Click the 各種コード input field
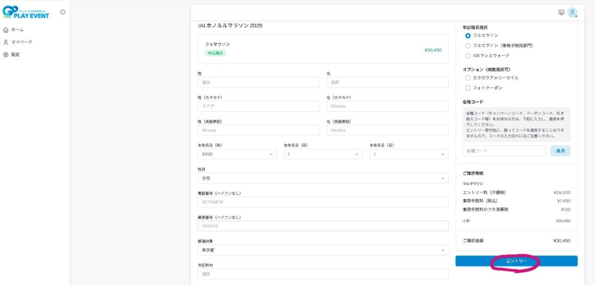This screenshot has width=595, height=285. (x=504, y=151)
